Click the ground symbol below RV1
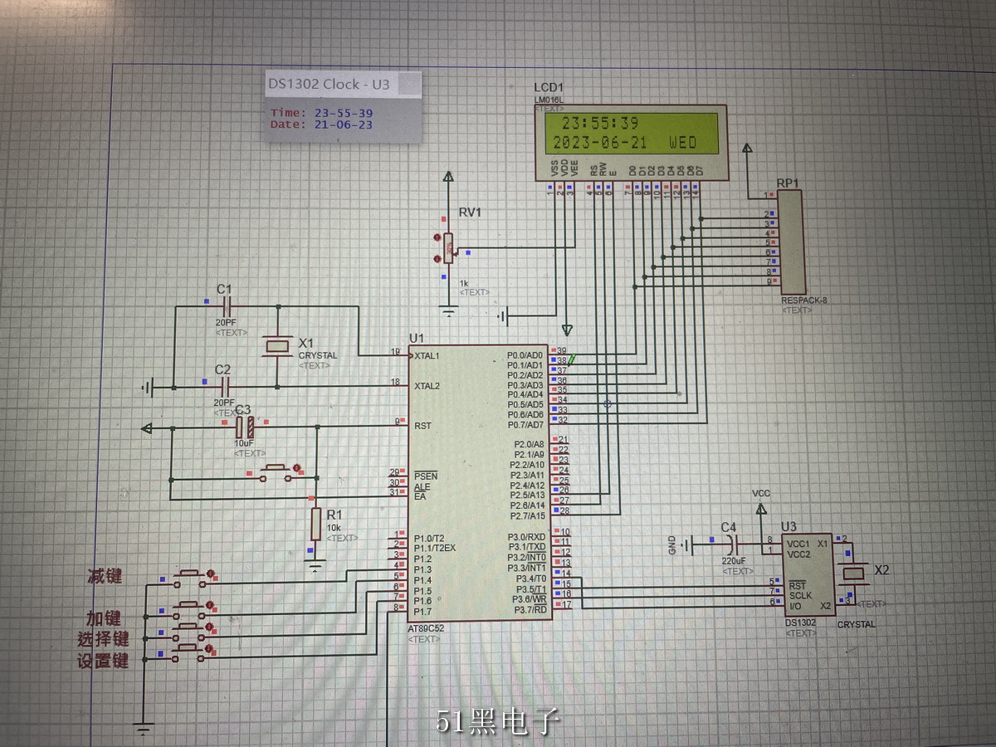The height and width of the screenshot is (747, 996). (x=449, y=312)
